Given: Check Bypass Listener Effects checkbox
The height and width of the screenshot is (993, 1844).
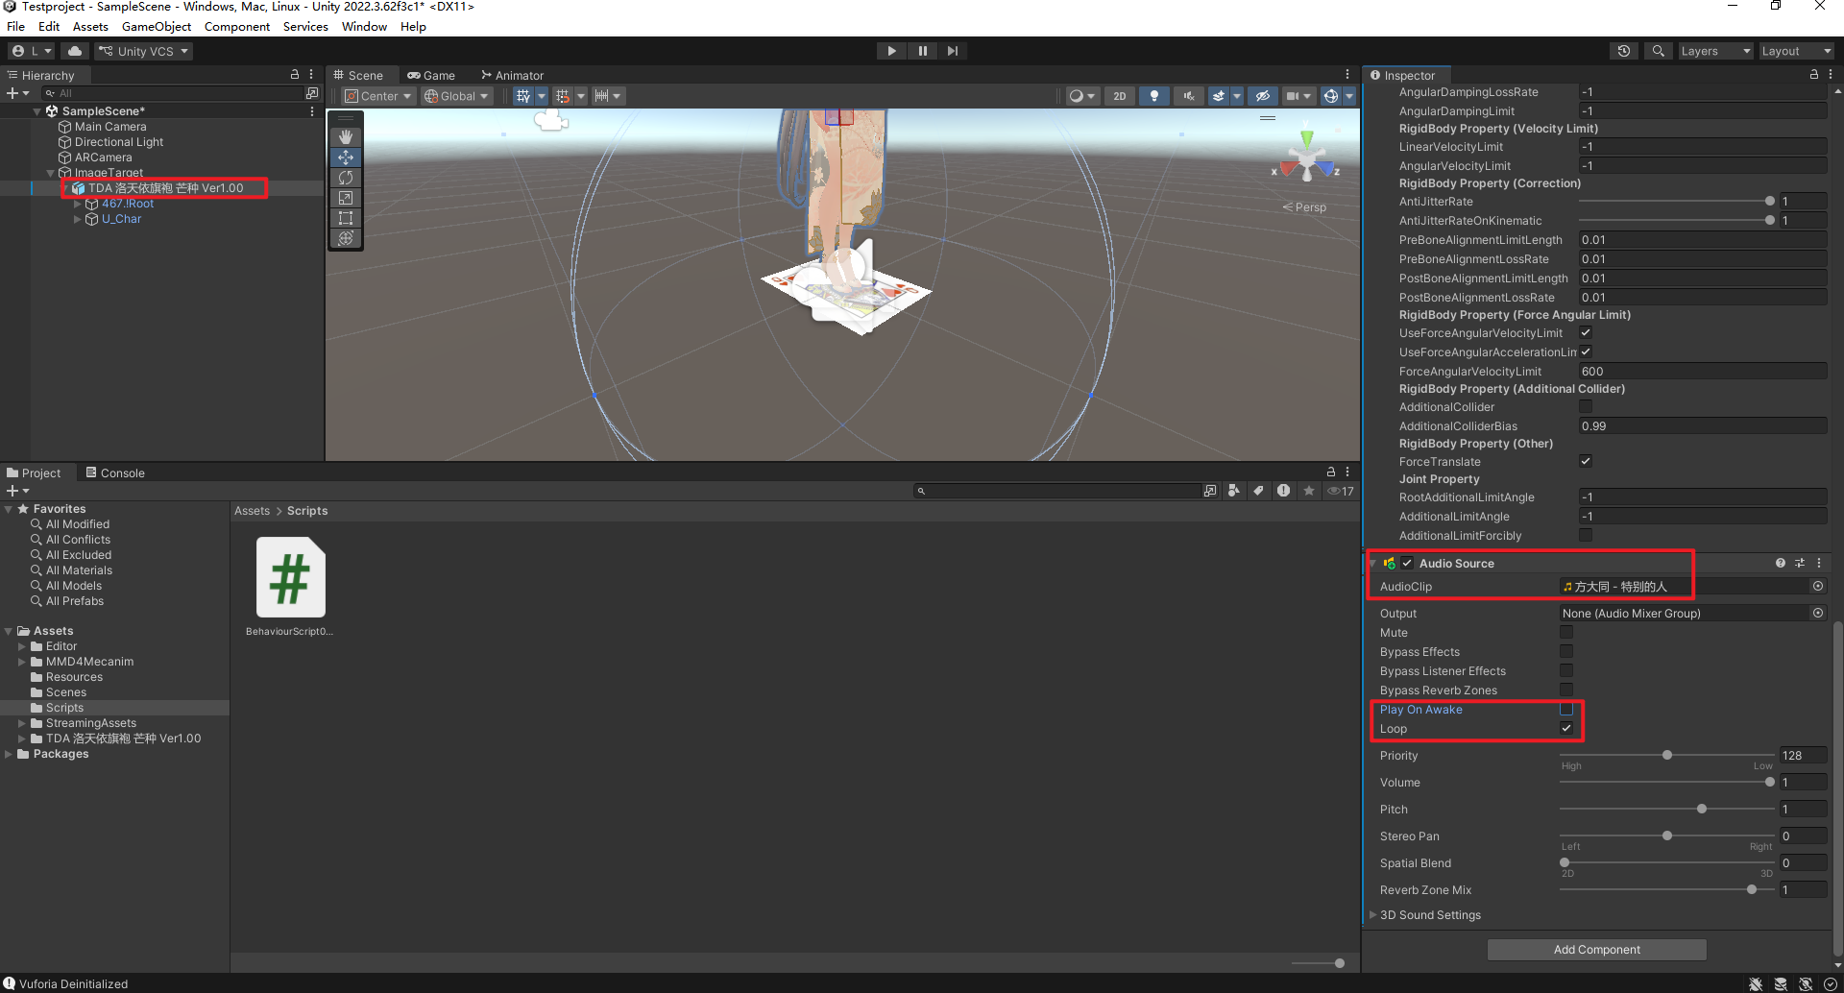Looking at the screenshot, I should pos(1566,671).
